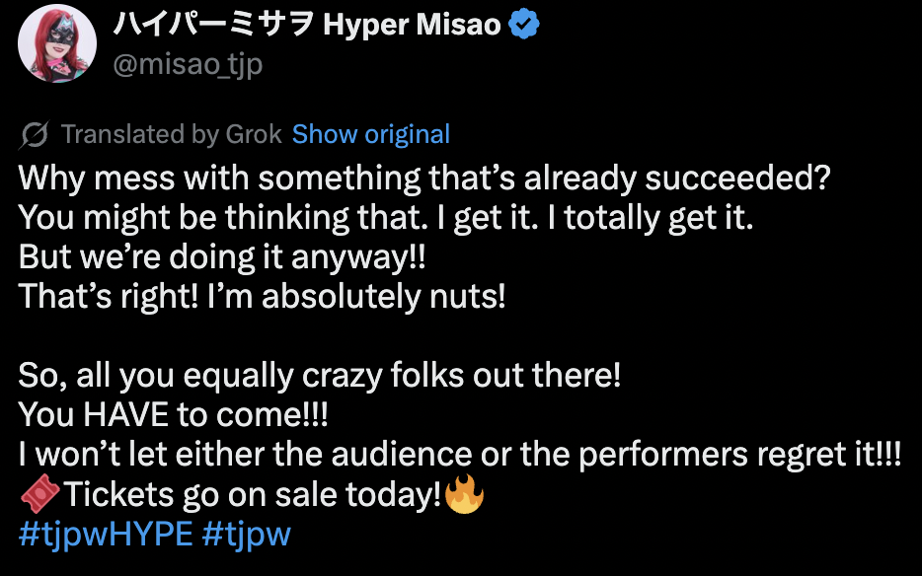Open the #tjpw hashtag
This screenshot has width=922, height=576.
click(x=247, y=534)
